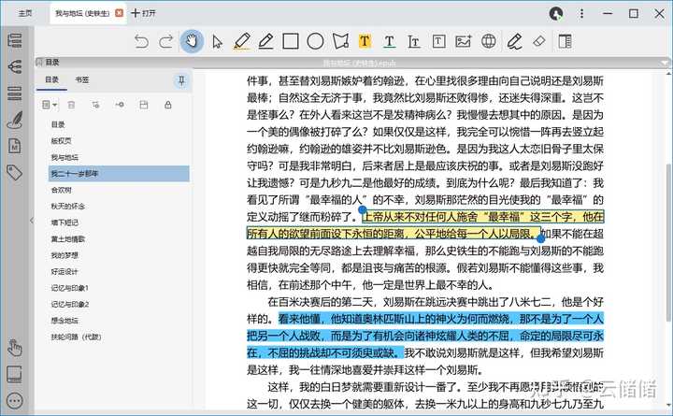Screen dimensions: 673x416
Task: Open the mind map sidebar icon
Action: 15,66
